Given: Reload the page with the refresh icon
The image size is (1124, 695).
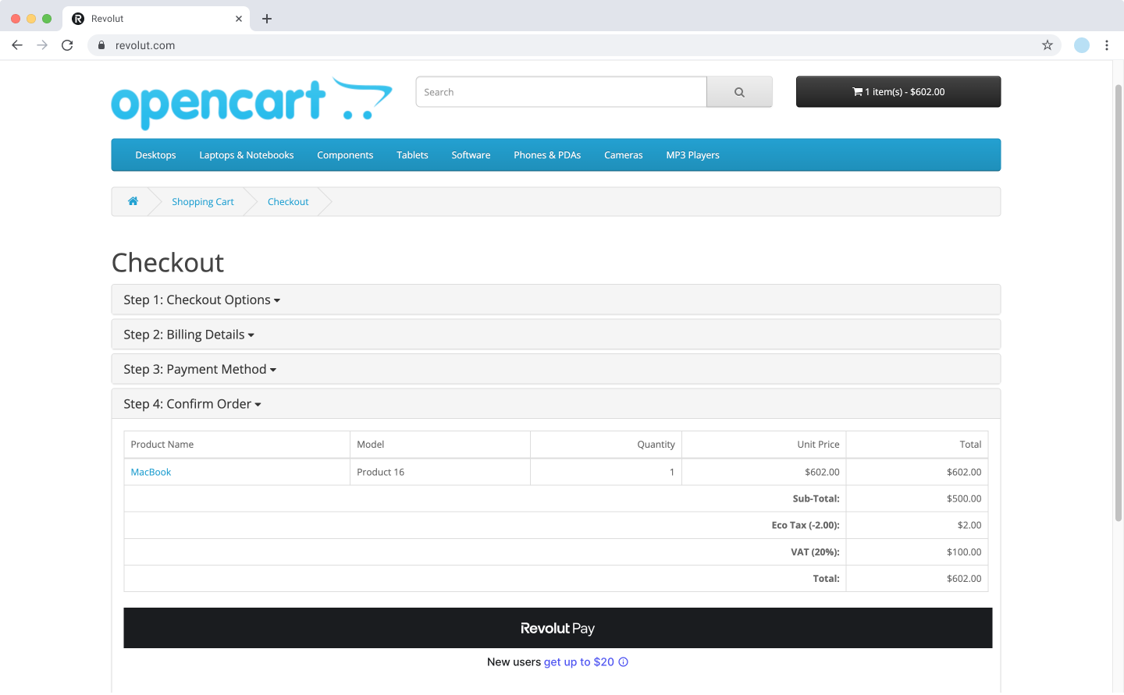Looking at the screenshot, I should 67,45.
